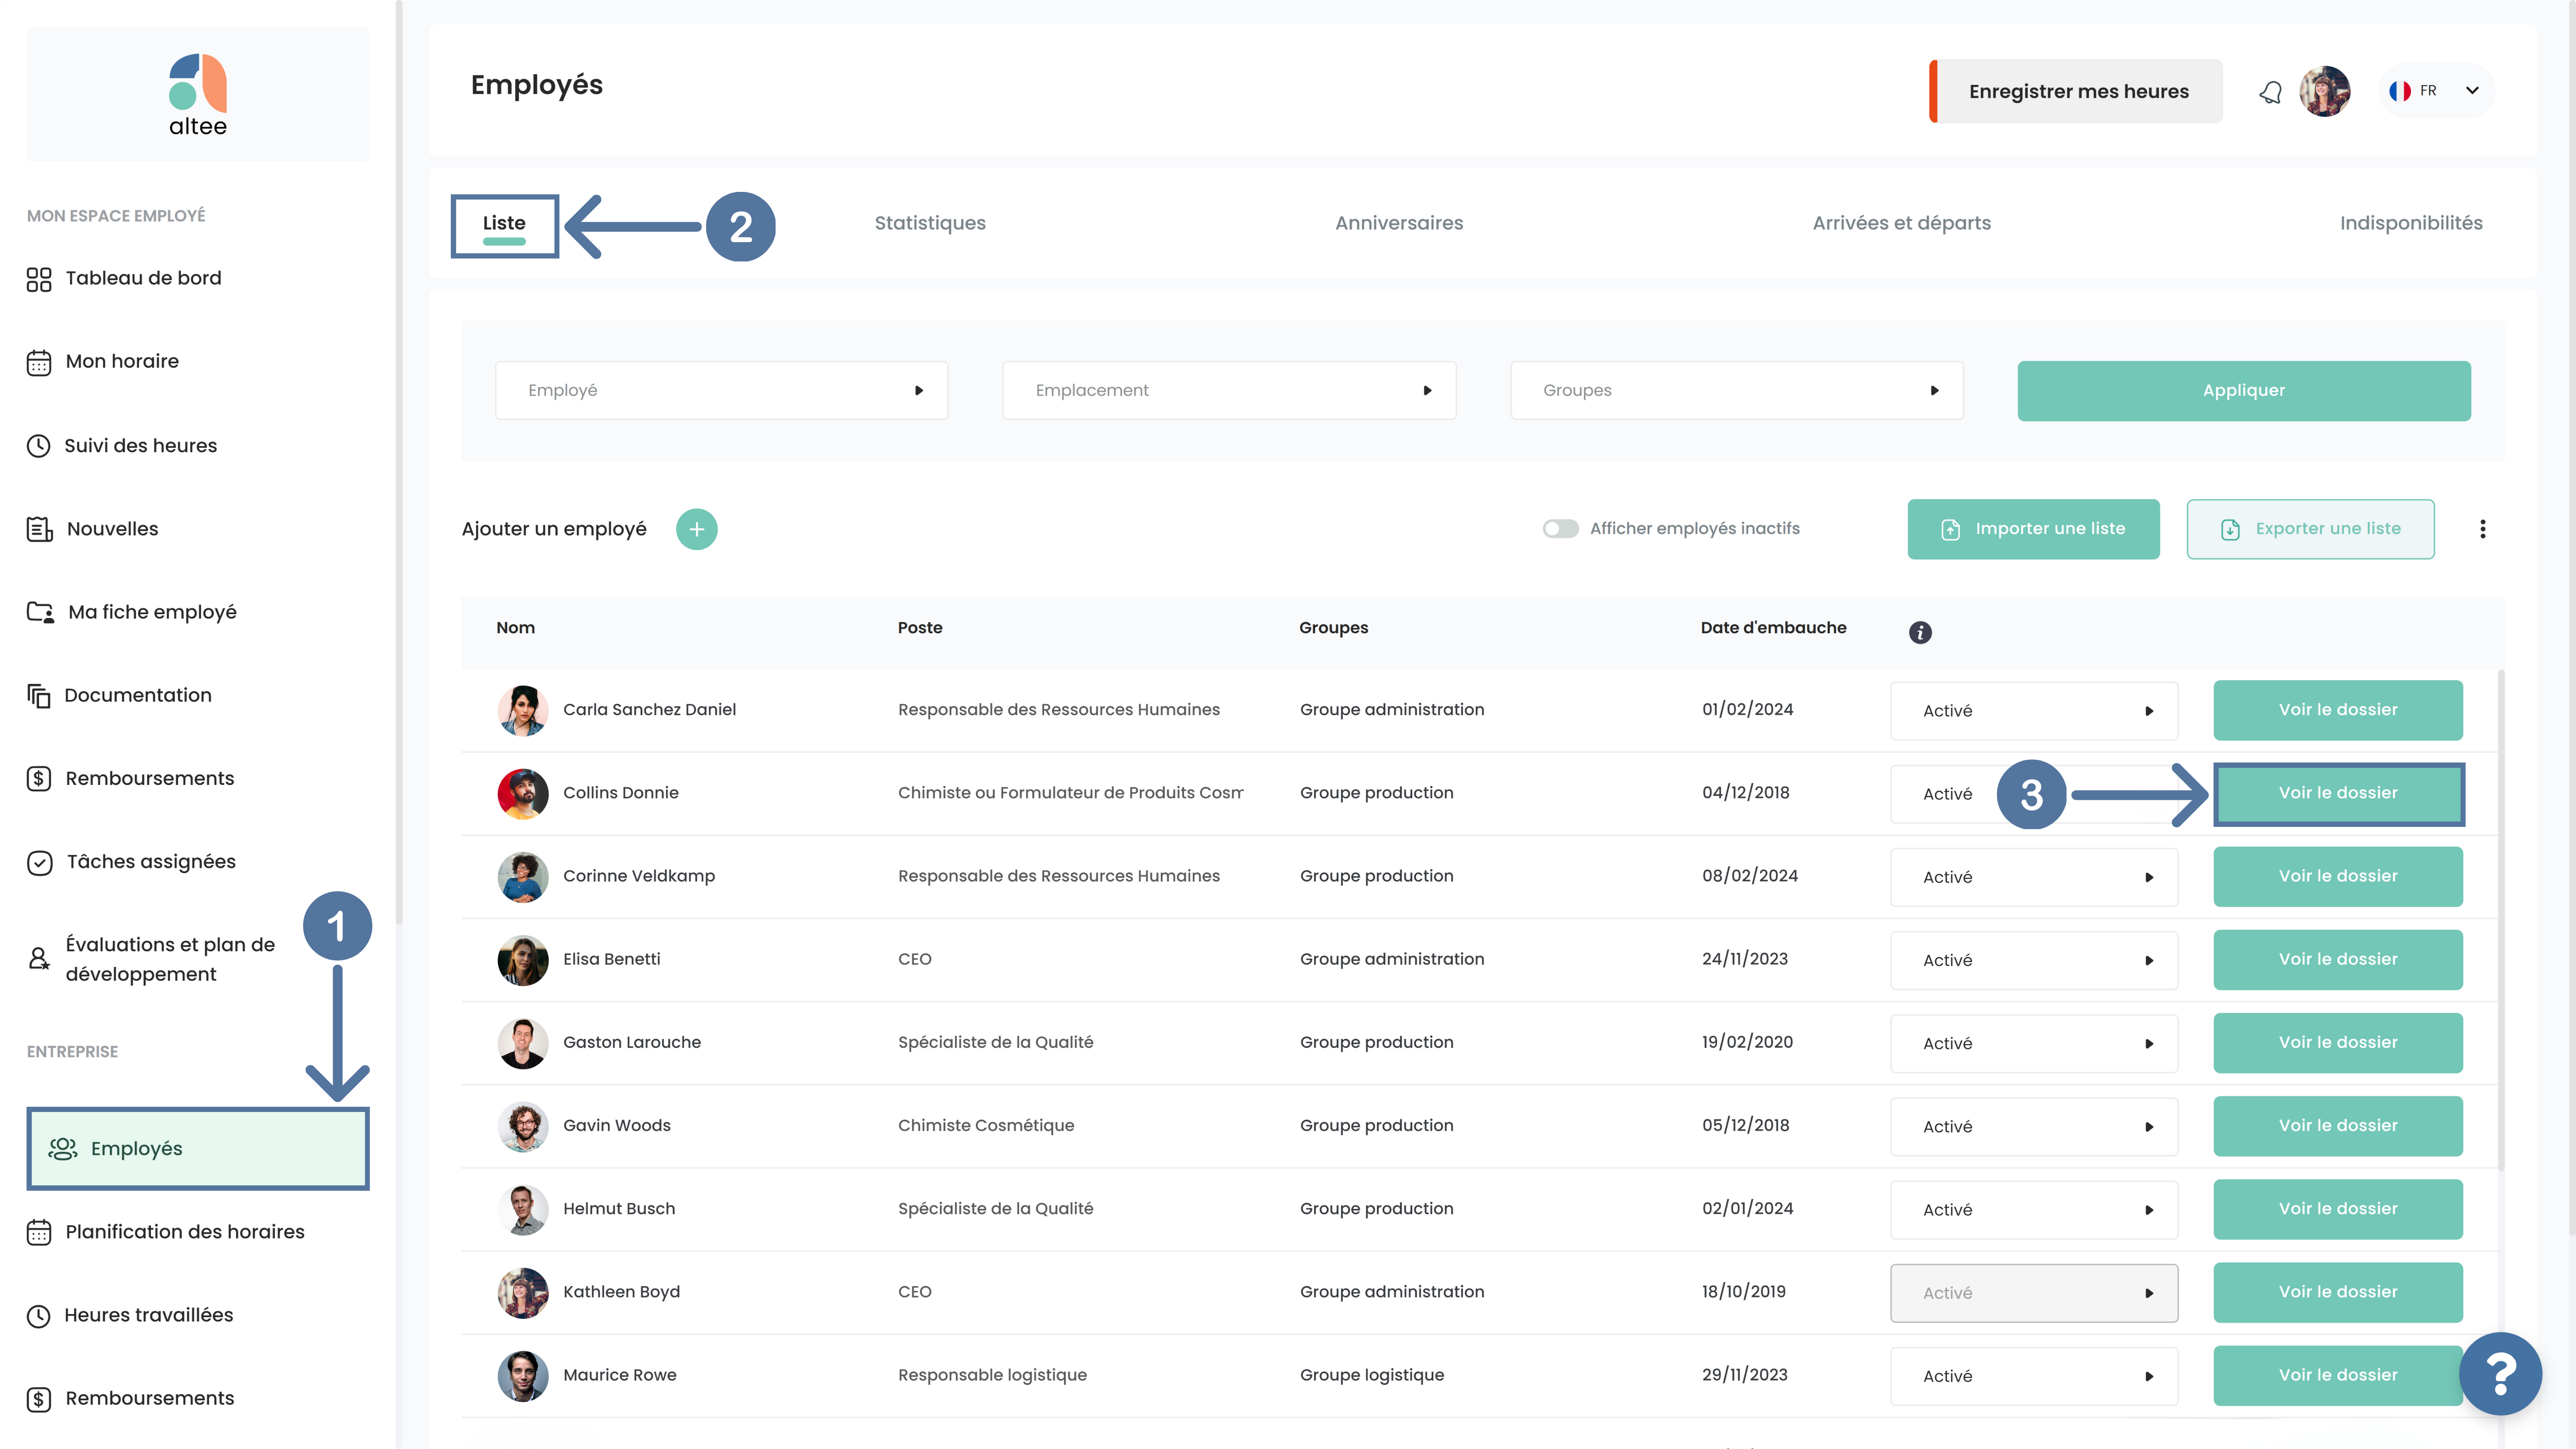Open status dropdown for Helmut Busch
This screenshot has height=1449, width=2576.
point(2034,1209)
